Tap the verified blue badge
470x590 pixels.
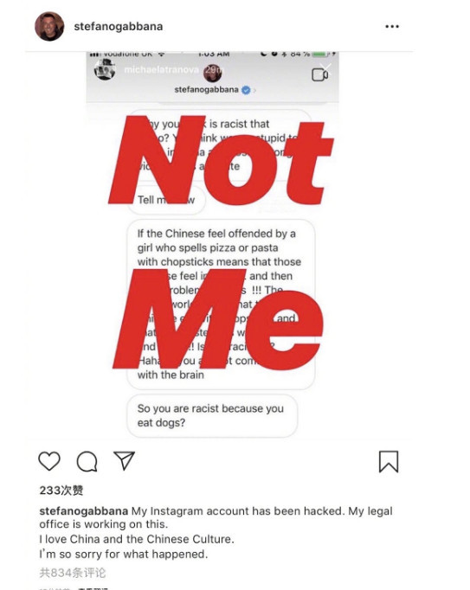246,90
